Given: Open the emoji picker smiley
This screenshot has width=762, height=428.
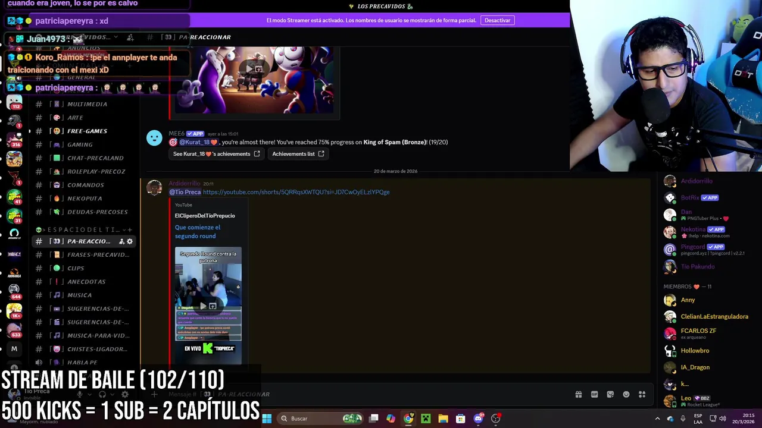Looking at the screenshot, I should (626, 394).
